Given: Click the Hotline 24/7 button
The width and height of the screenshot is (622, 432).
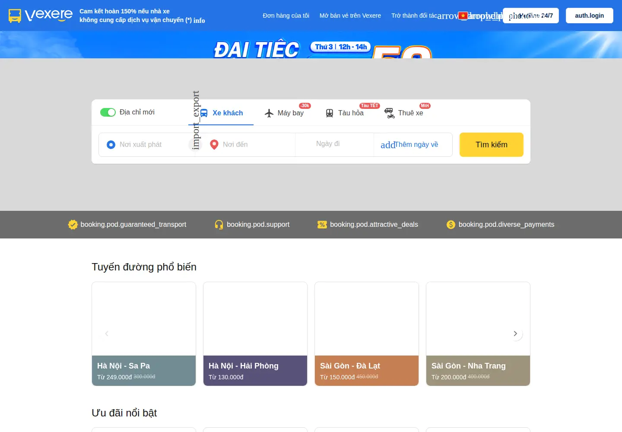Looking at the screenshot, I should [531, 16].
